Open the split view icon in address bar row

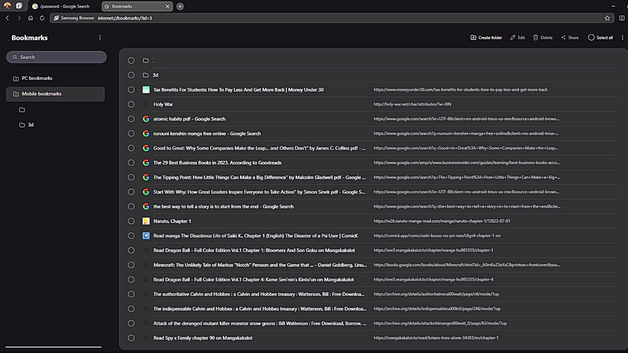click(x=622, y=18)
